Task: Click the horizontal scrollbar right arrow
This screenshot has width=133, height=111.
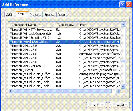Action: [118, 91]
